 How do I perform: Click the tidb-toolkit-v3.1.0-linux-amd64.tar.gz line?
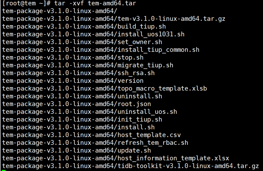click(130, 166)
